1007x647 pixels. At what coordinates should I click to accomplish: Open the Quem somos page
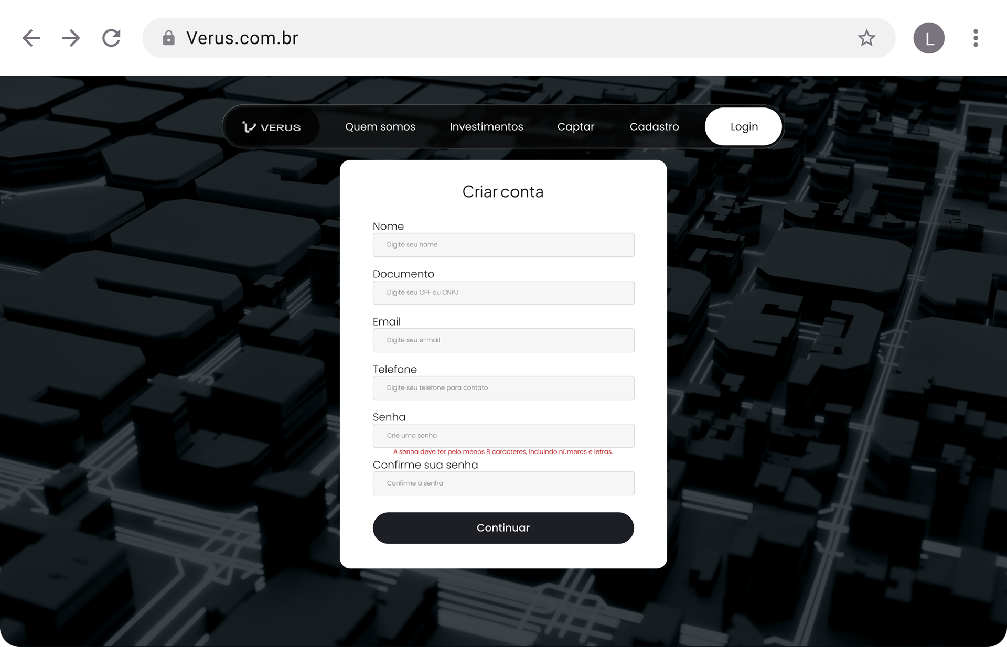click(380, 127)
